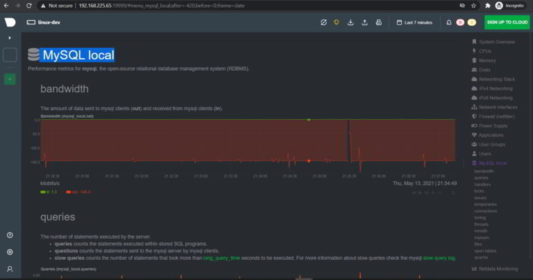Select the empty space box in left sidebar
This screenshot has height=280, width=533.
point(10,55)
